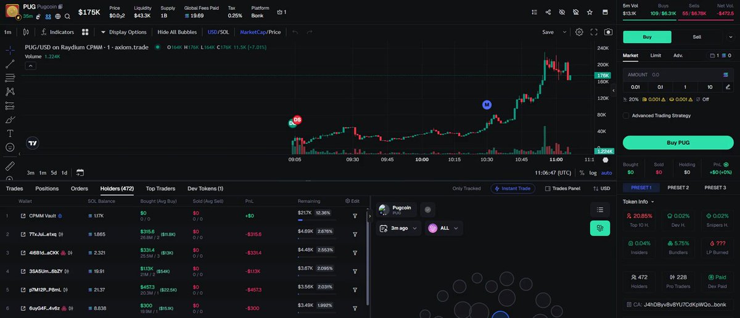Open 3m ago time dropdown
The image size is (740, 318).
(x=398, y=228)
